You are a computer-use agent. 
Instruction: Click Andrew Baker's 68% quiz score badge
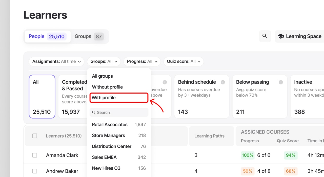291,171
